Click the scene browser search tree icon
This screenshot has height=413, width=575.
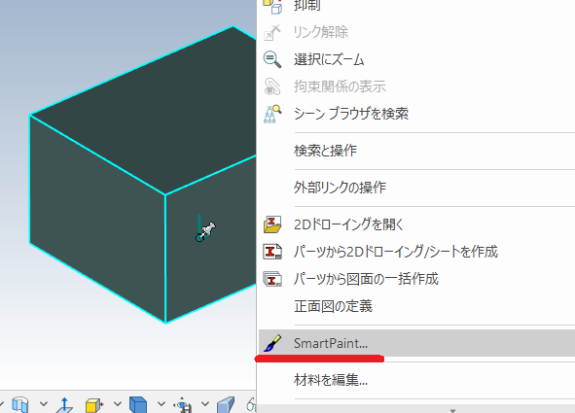tap(272, 114)
